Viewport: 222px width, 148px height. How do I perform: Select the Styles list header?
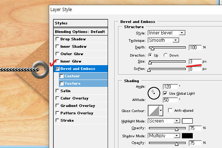(81, 23)
